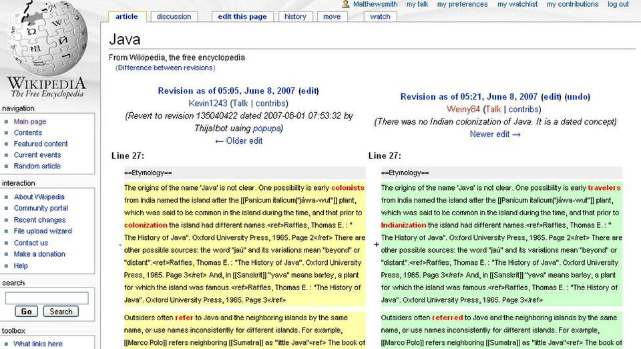
Task: Log out of Wikipedia
Action: pos(618,4)
